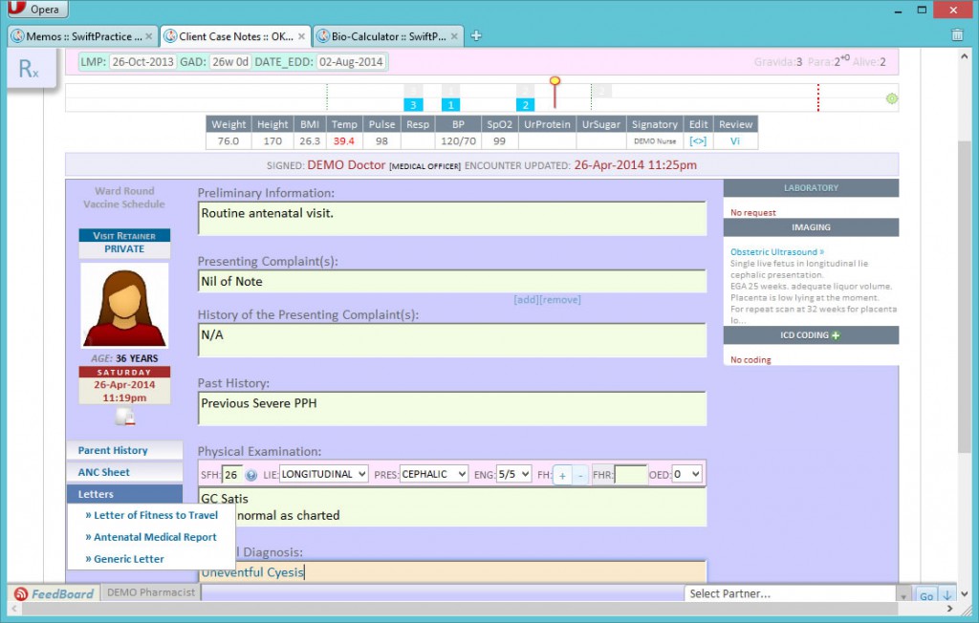This screenshot has height=623, width=979.
Task: Open vitals editor via the [<>] Edit icon
Action: point(699,140)
